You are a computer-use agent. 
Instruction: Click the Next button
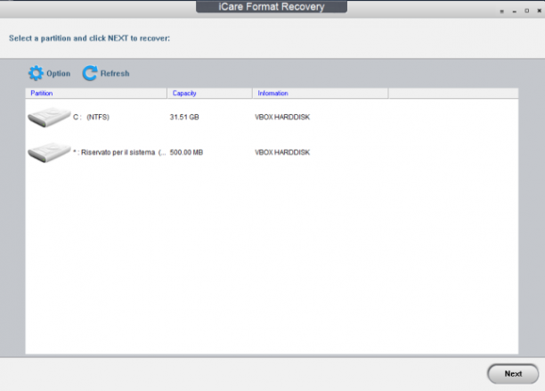tap(513, 374)
